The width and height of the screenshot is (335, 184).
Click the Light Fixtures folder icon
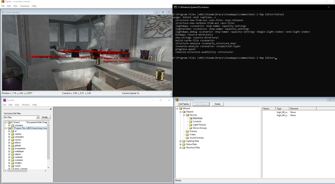[x=191, y=124]
